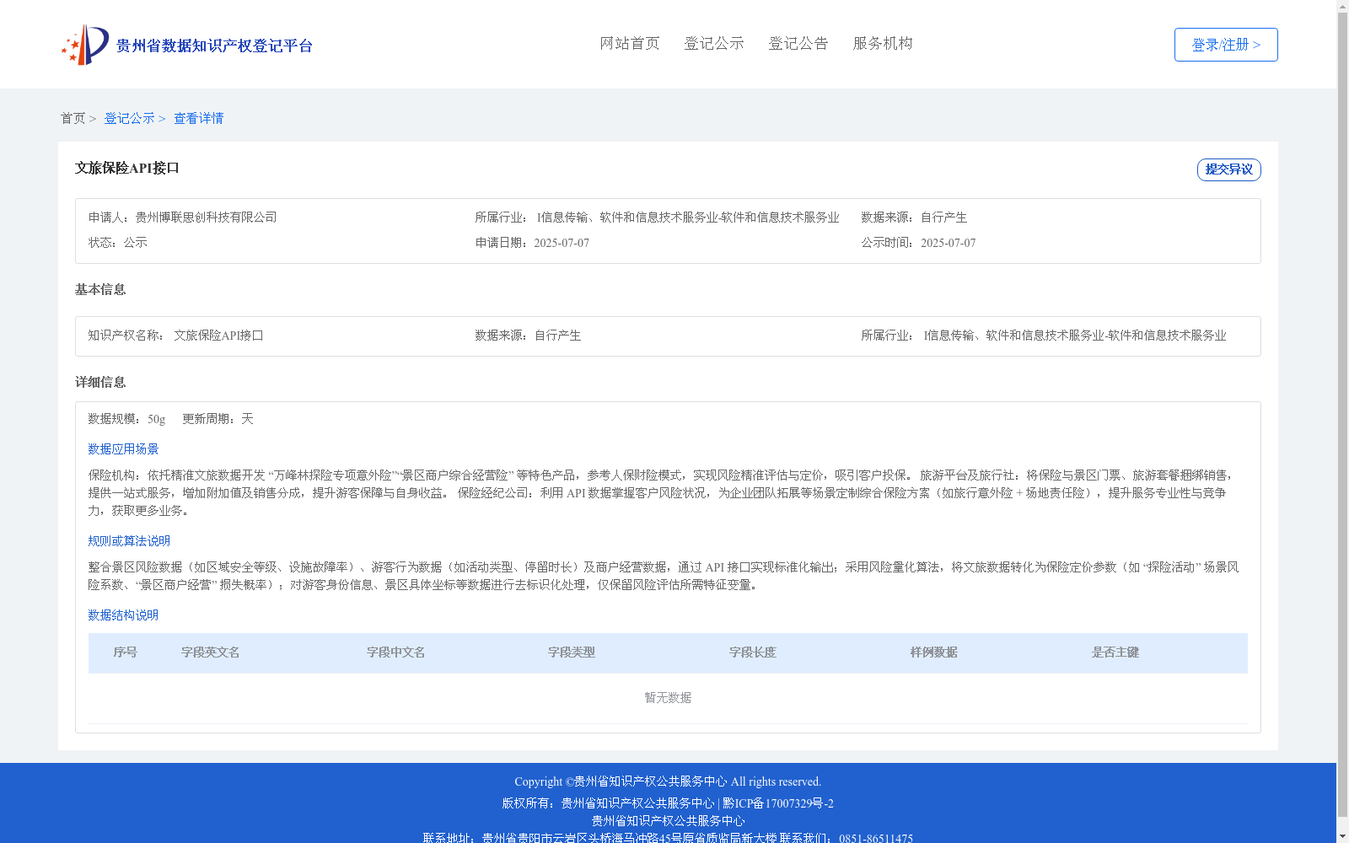The width and height of the screenshot is (1349, 843).
Task: Click the 暂无数据 empty table message
Action: [668, 698]
